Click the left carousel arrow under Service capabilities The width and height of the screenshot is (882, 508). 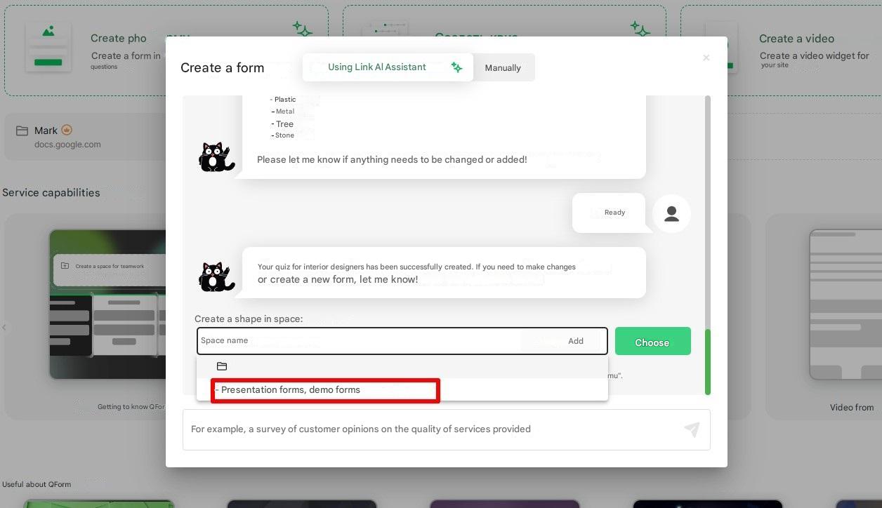4,327
